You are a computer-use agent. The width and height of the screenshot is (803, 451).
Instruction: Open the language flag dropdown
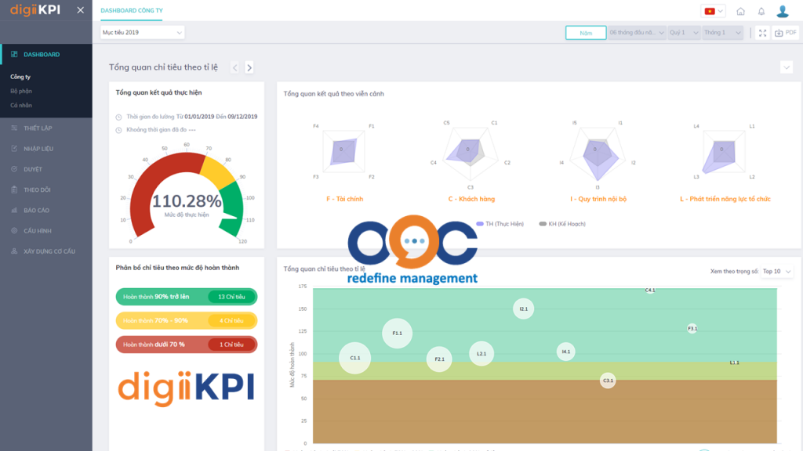[x=714, y=11]
